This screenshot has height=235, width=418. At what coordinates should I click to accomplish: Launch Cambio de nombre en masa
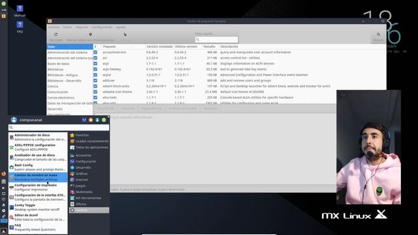click(x=38, y=177)
